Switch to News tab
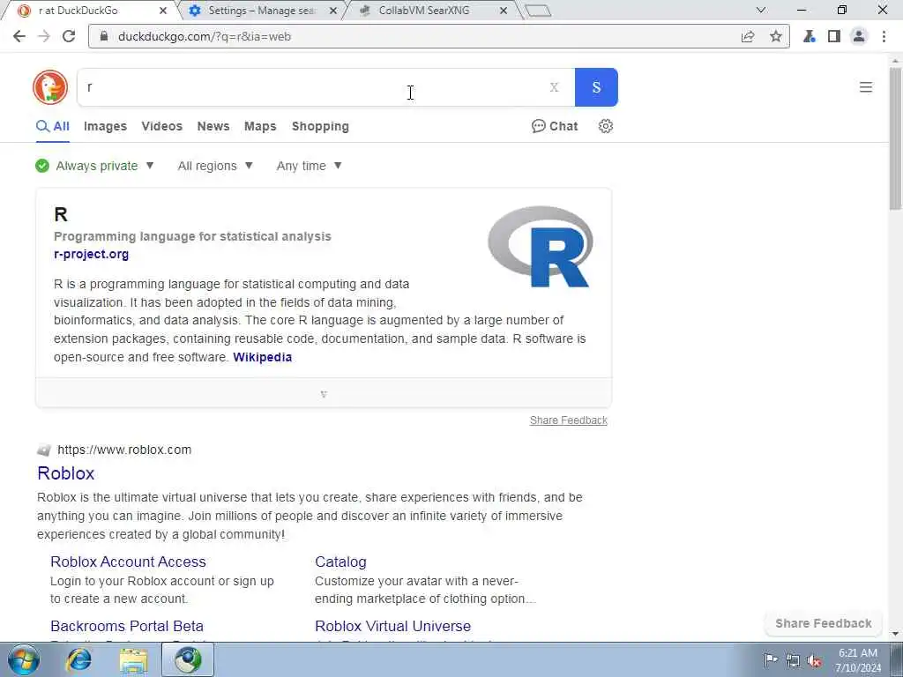The width and height of the screenshot is (903, 677). 213,126
